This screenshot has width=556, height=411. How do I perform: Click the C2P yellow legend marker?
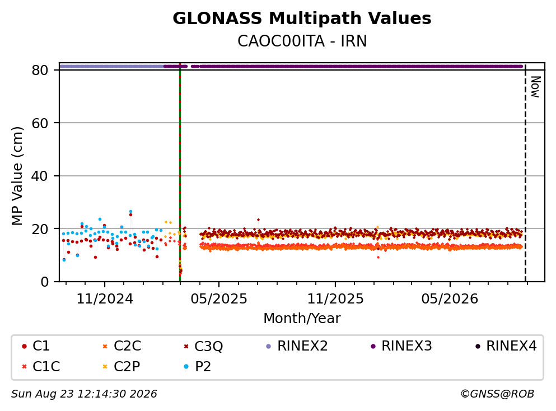pyautogui.click(x=105, y=366)
